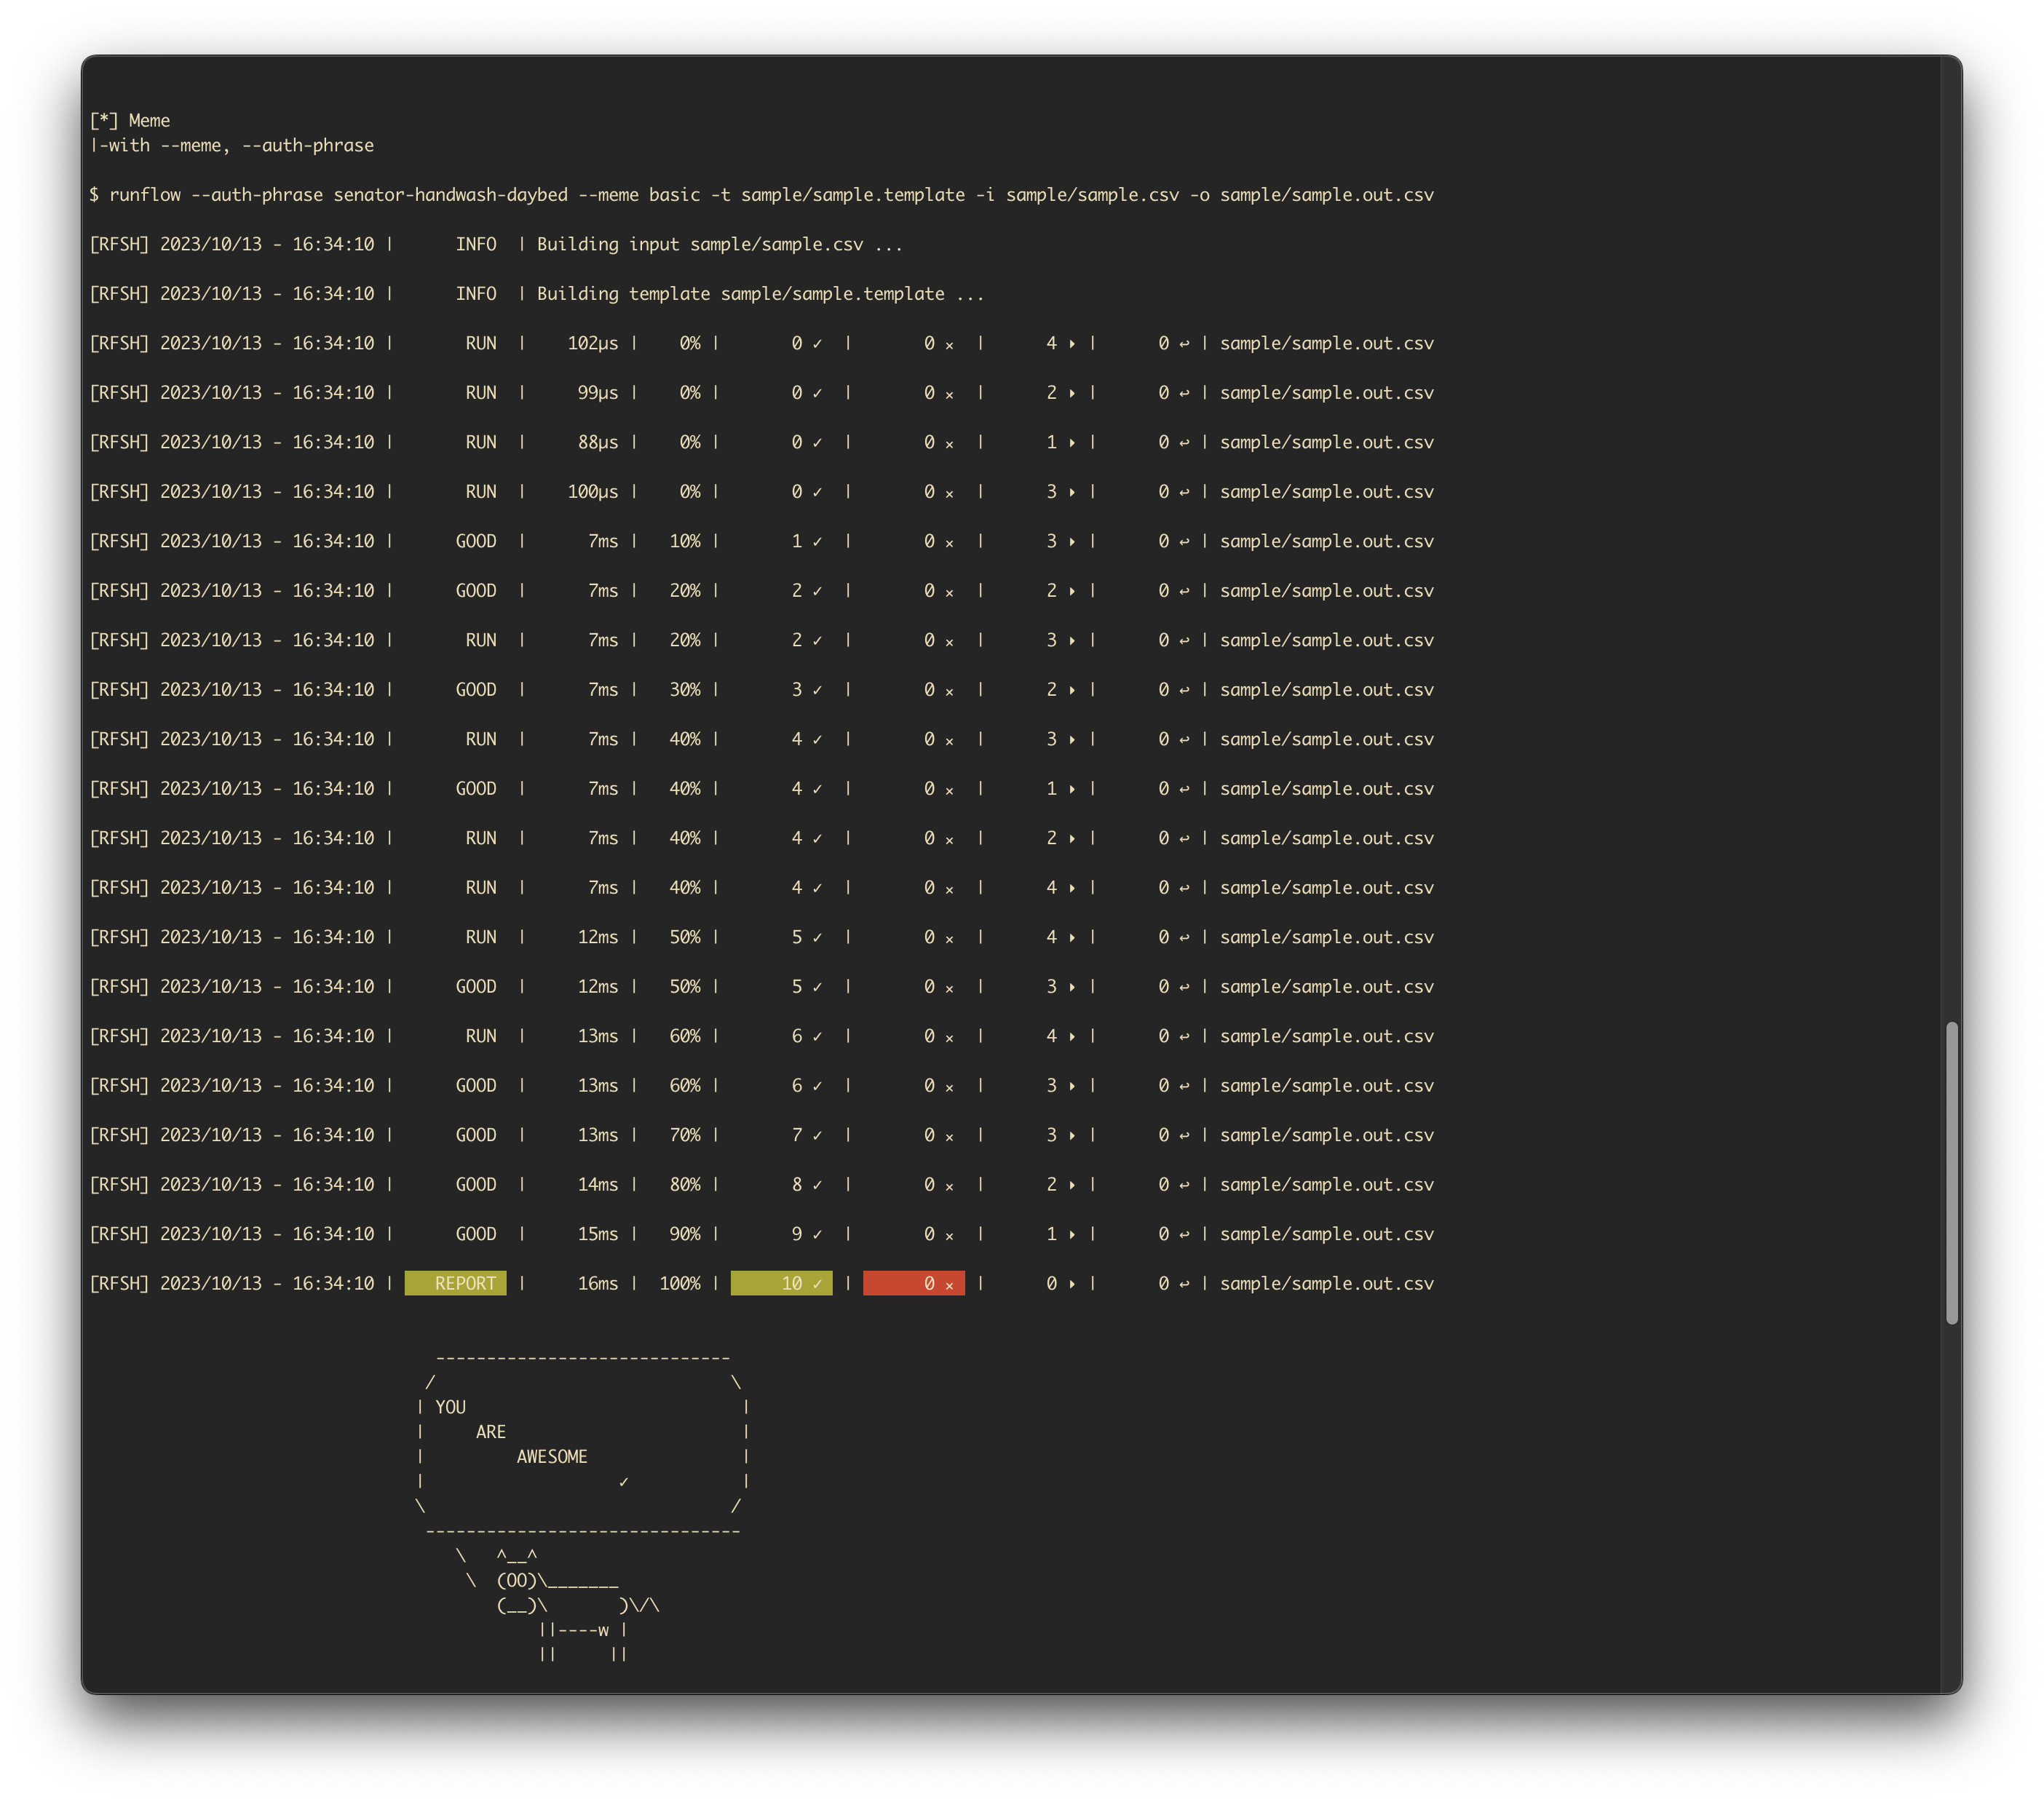Image resolution: width=2044 pixels, height=1802 pixels.
Task: Click the red '0 ×' failure count box
Action: click(914, 1283)
